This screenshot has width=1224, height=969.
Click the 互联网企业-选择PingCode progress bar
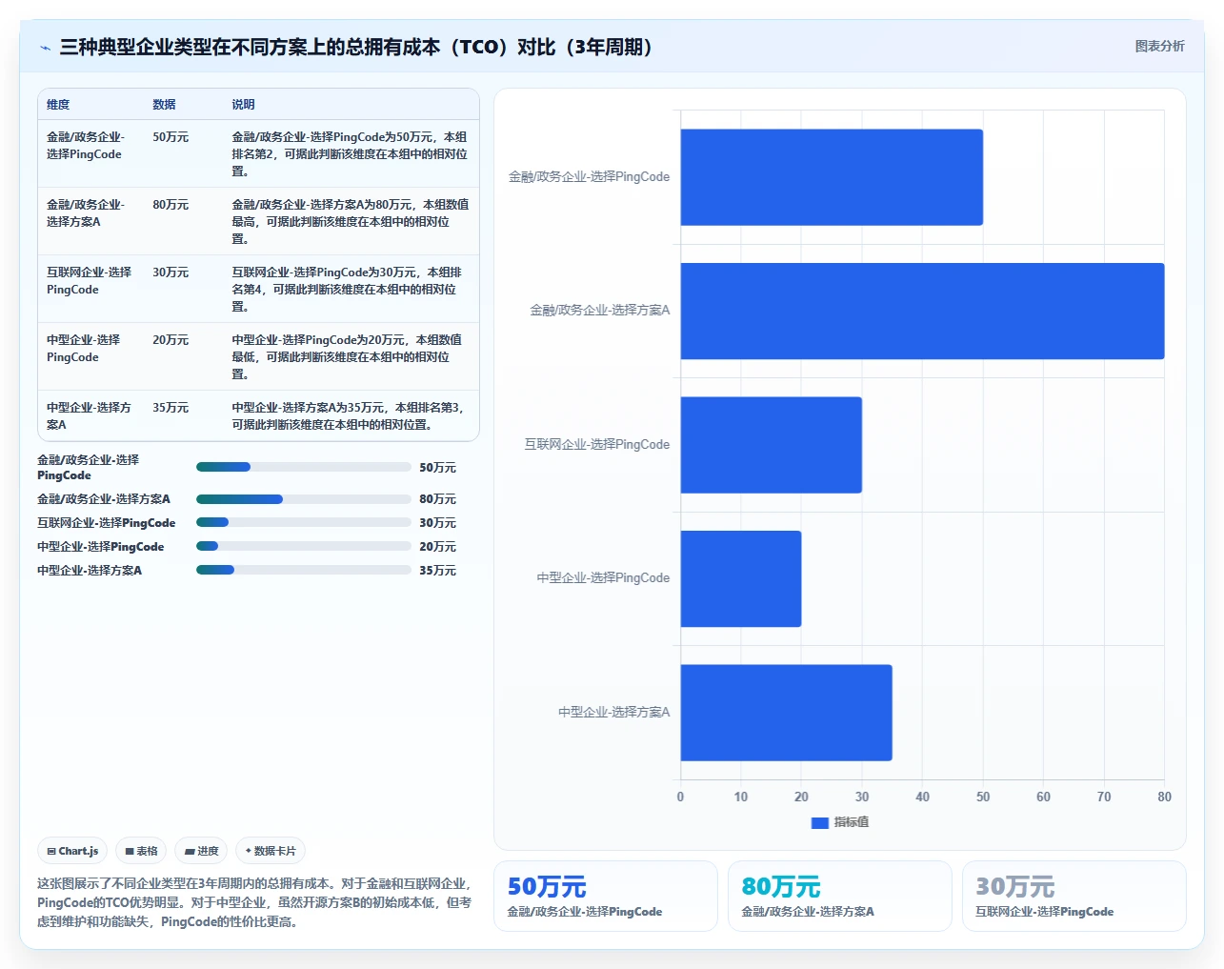tap(303, 522)
